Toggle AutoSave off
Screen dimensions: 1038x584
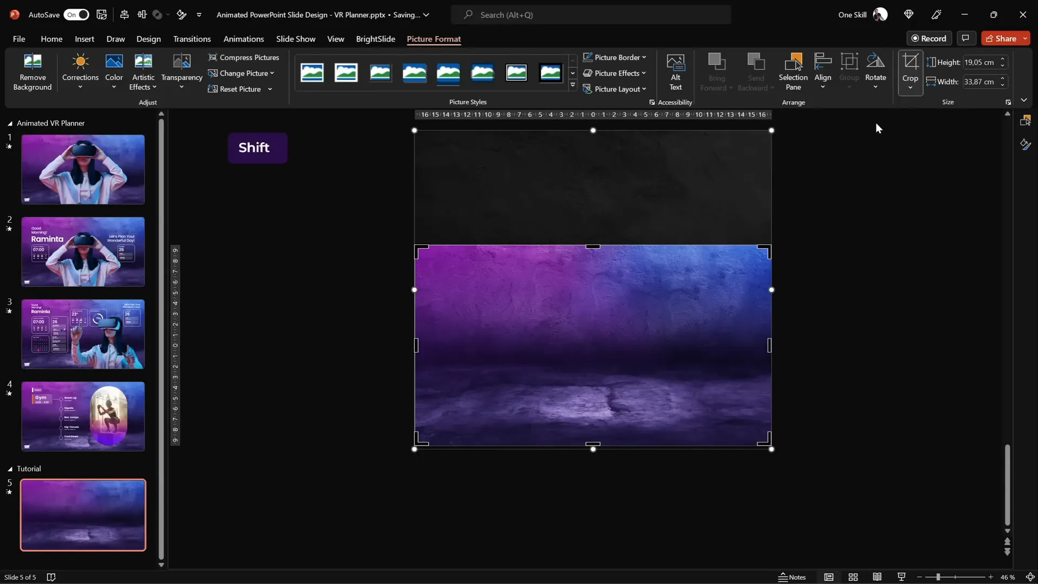[x=76, y=15]
